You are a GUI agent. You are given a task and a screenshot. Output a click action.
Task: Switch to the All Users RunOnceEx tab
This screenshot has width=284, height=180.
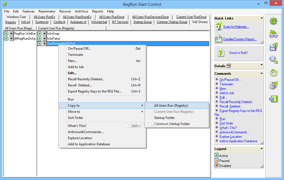[x=77, y=17]
